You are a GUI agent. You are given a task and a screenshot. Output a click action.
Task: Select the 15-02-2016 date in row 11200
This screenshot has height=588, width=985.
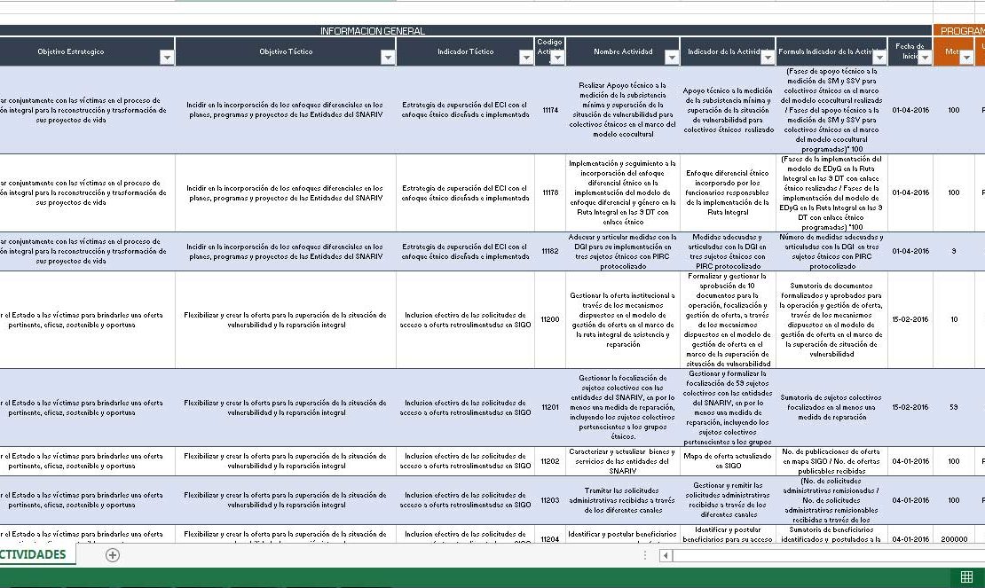[x=910, y=319]
